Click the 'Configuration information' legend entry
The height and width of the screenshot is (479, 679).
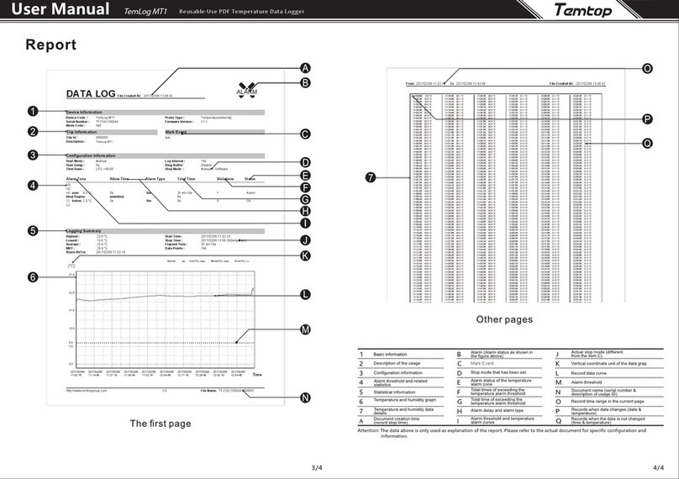[x=398, y=373]
